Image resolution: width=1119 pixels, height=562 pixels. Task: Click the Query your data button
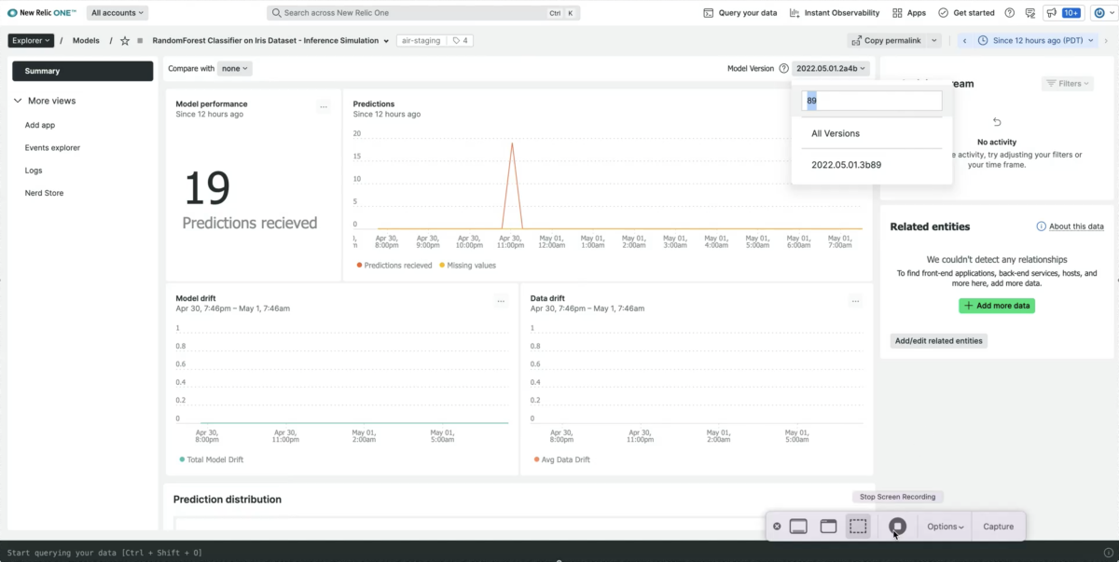(x=740, y=13)
